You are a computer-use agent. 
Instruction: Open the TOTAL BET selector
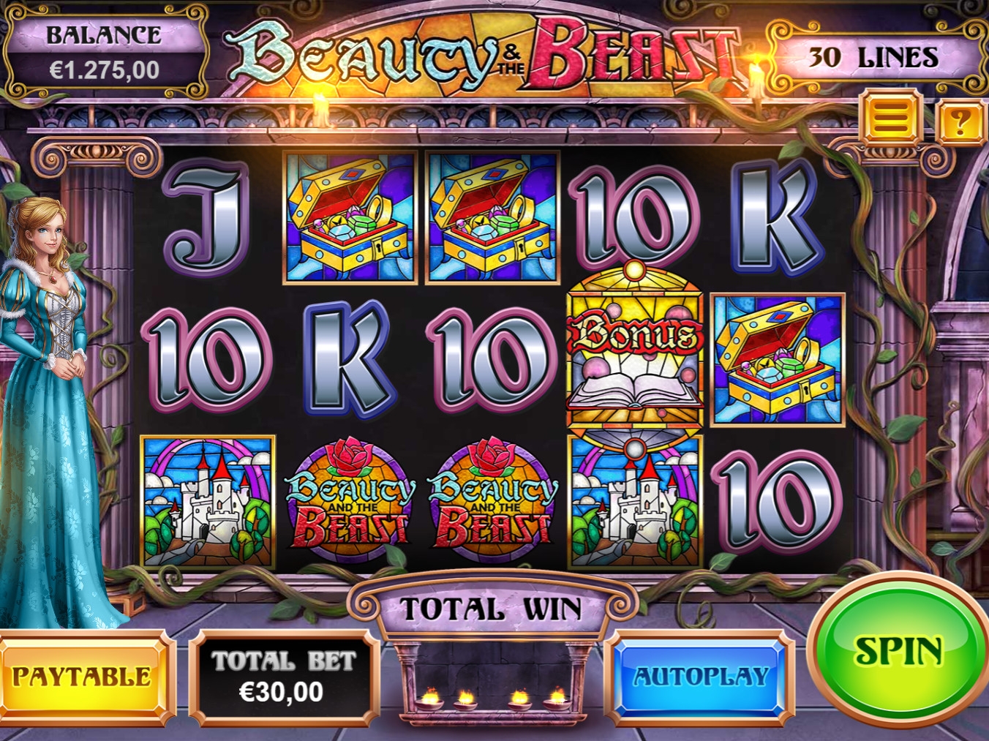click(283, 677)
